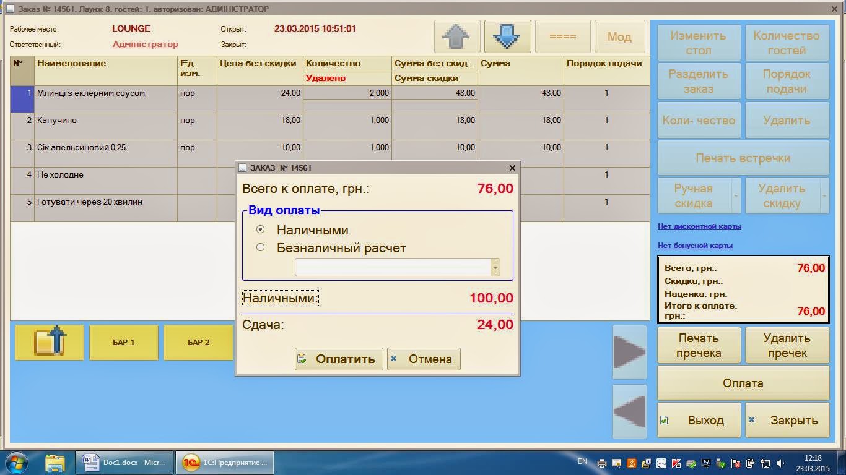Open the Windows Start menu
Viewport: 846px width, 475px height.
(x=17, y=463)
